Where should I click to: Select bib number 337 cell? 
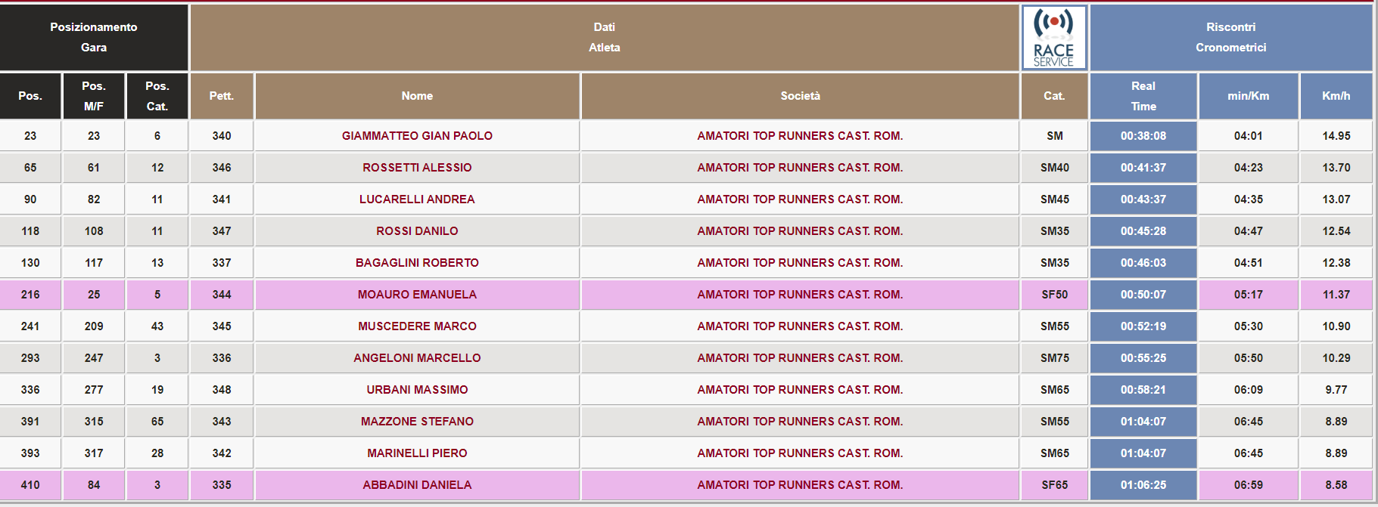click(x=222, y=263)
